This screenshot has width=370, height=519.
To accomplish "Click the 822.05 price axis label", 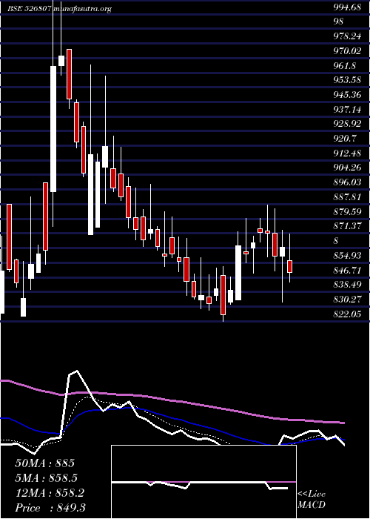I will point(347,314).
